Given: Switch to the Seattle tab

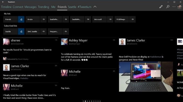Looking at the screenshot, I should coord(72,7).
